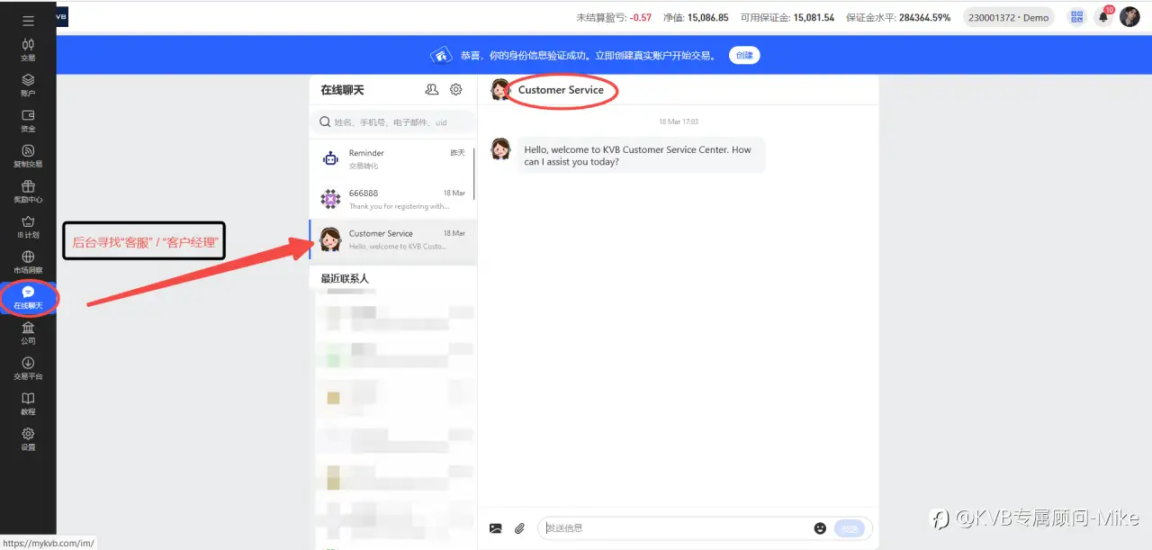The image size is (1152, 550).
Task: Click the 净值 equity value
Action: (708, 17)
